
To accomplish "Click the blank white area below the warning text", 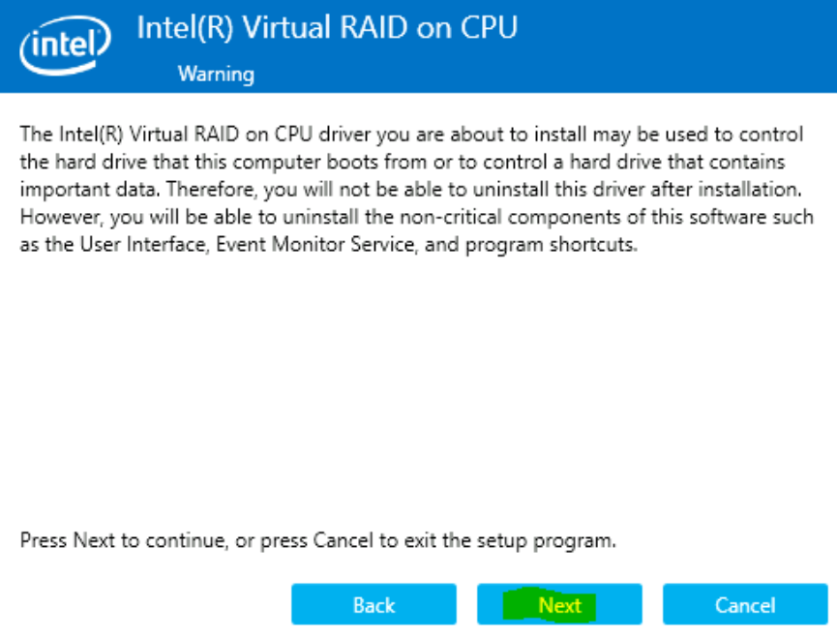I will (x=416, y=387).
